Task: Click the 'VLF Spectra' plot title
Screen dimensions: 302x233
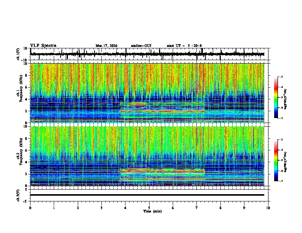Action: tap(43, 46)
